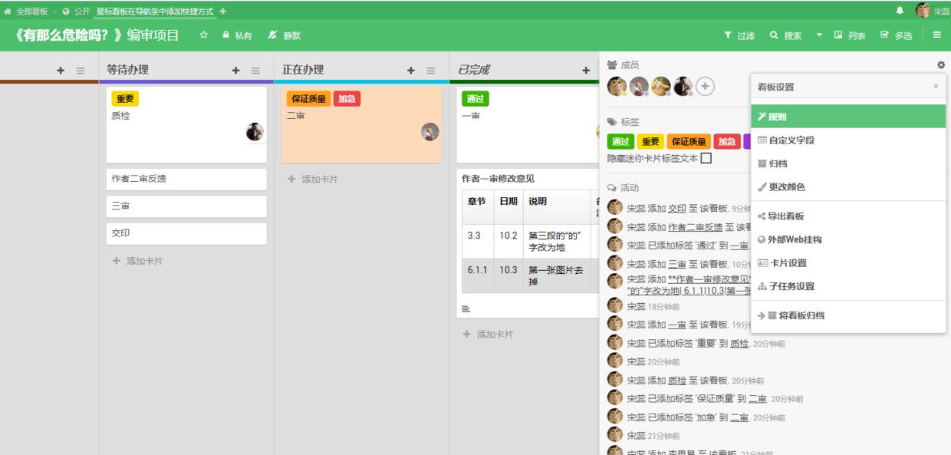Click second member avatar in 成员 section

tap(639, 87)
